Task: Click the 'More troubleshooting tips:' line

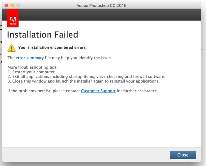Action: pos(33,67)
